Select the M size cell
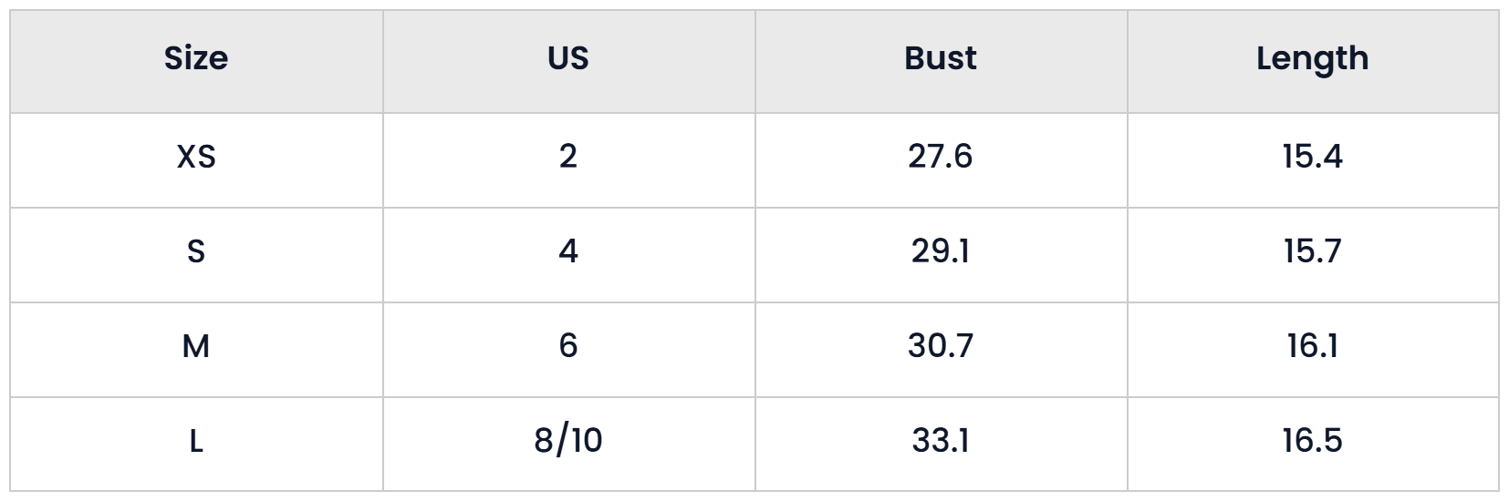 coord(196,349)
